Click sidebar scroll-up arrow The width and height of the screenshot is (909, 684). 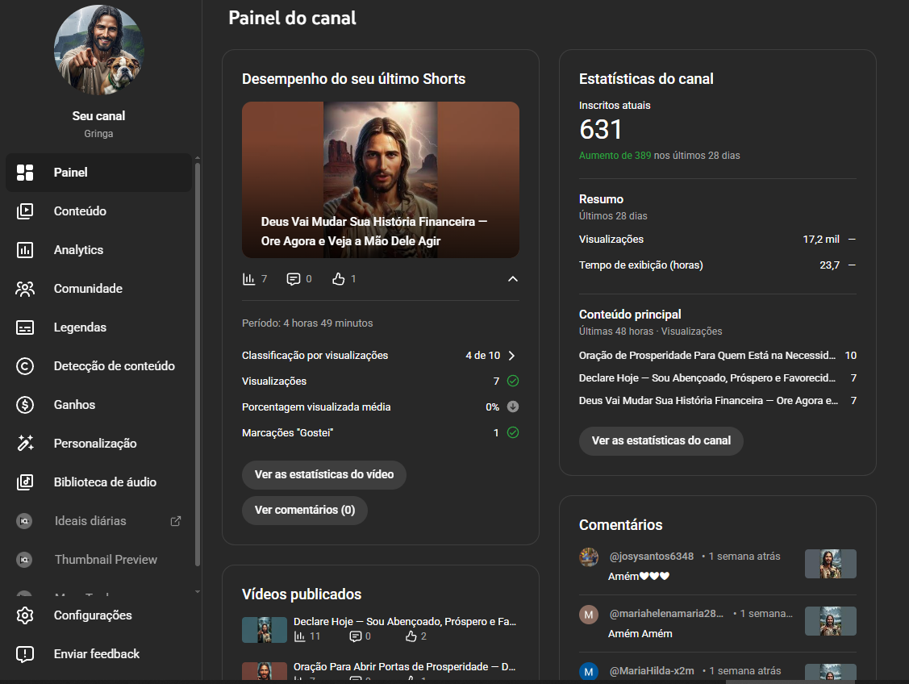click(198, 157)
